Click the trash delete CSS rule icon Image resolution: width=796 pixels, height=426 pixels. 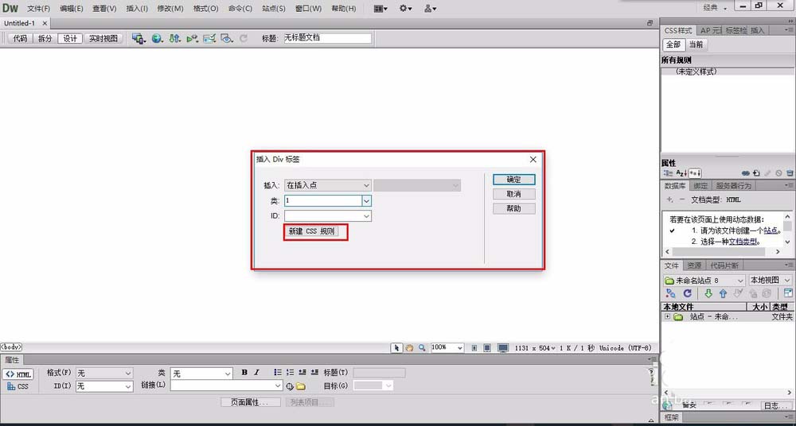(790, 173)
